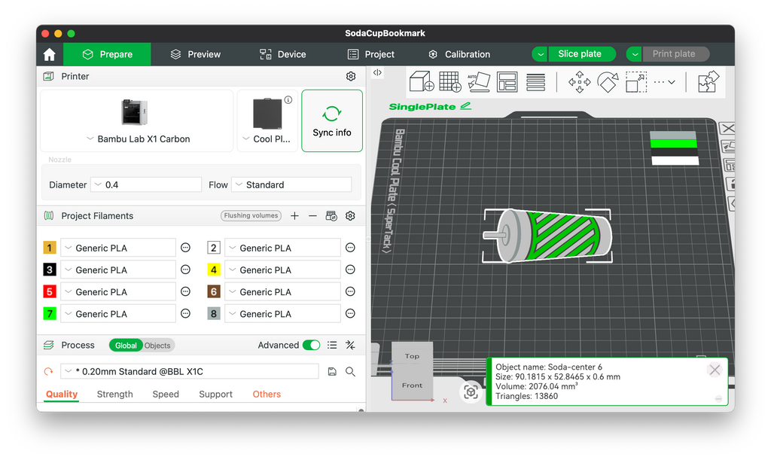Viewport: 771px width, 460px height.
Task: Open the variable layer height tool
Action: [x=535, y=82]
